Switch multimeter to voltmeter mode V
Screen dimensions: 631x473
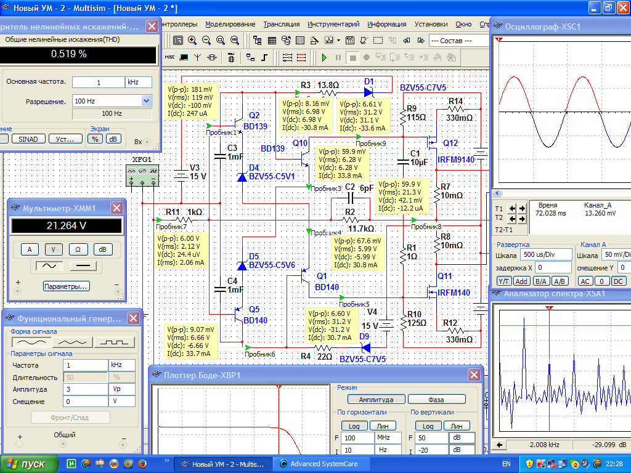53,249
